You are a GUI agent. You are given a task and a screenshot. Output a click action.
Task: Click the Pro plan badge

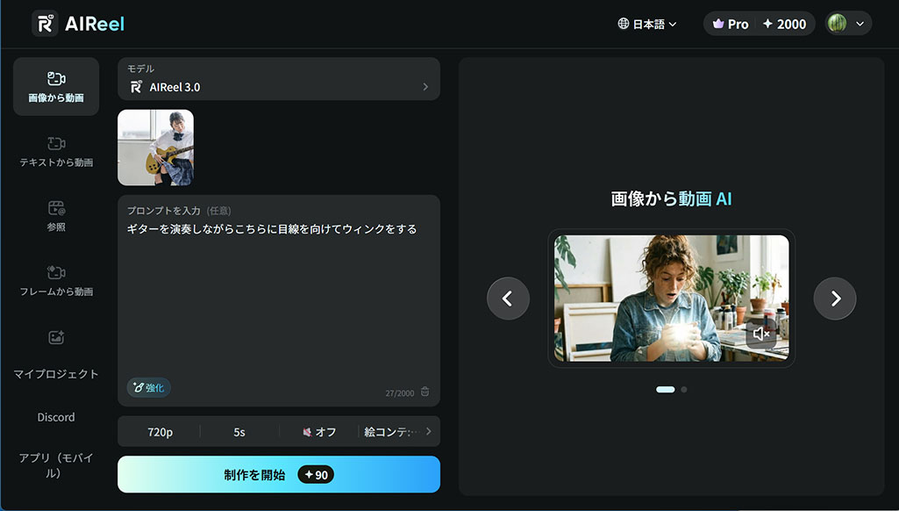pos(731,24)
